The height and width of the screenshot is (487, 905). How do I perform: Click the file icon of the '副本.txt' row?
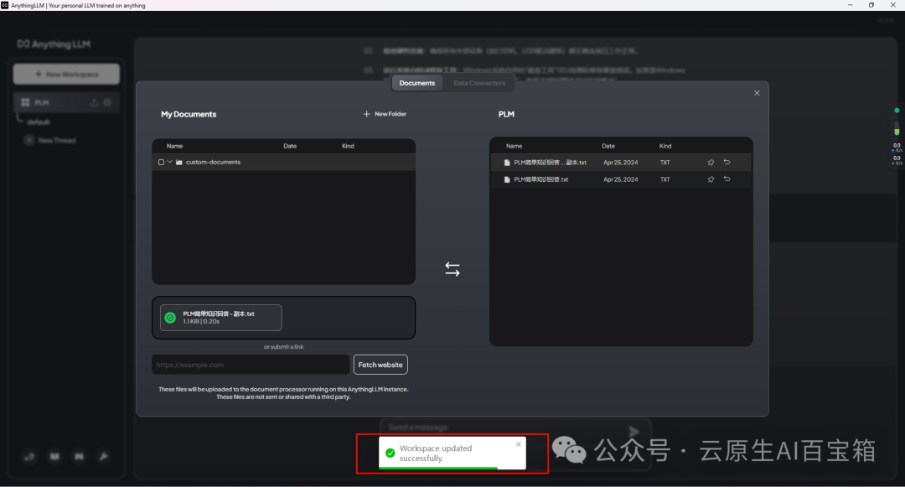[507, 163]
